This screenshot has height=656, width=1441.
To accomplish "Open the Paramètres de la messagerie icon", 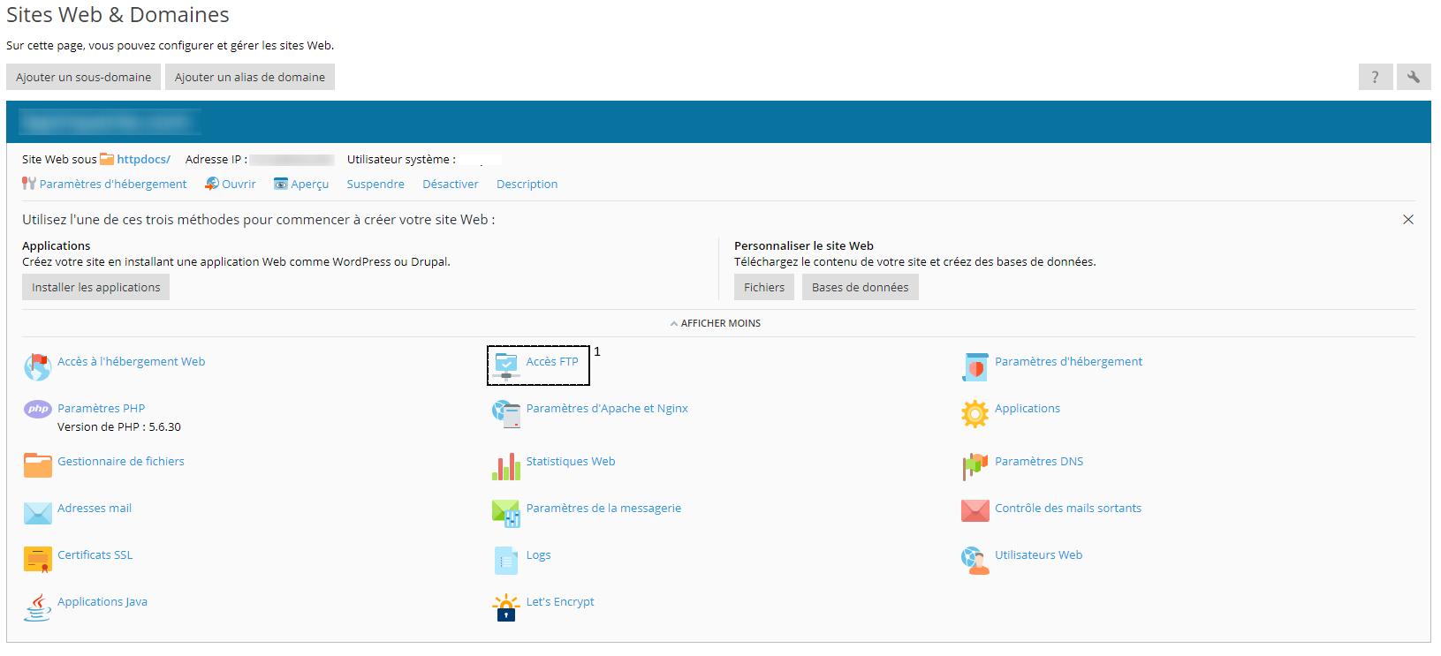I will [506, 513].
